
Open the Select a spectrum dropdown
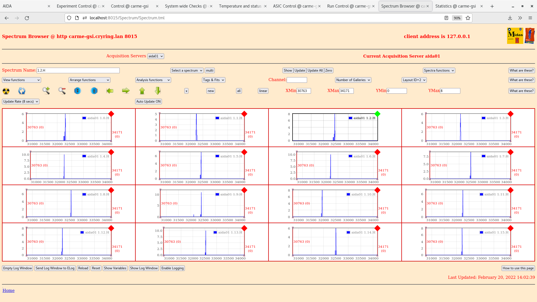point(187,70)
